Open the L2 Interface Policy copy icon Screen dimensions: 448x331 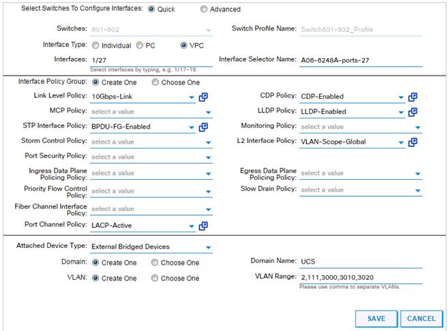(413, 142)
